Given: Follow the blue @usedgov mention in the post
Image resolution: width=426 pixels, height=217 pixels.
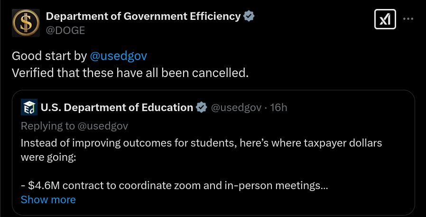Looking at the screenshot, I should [118, 56].
